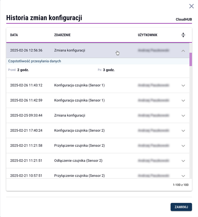Screen dimensions: 198x217
Task: Click the purple scrollbar thumb
Action: coord(191,59)
